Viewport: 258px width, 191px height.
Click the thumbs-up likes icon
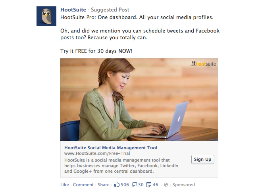(x=117, y=185)
